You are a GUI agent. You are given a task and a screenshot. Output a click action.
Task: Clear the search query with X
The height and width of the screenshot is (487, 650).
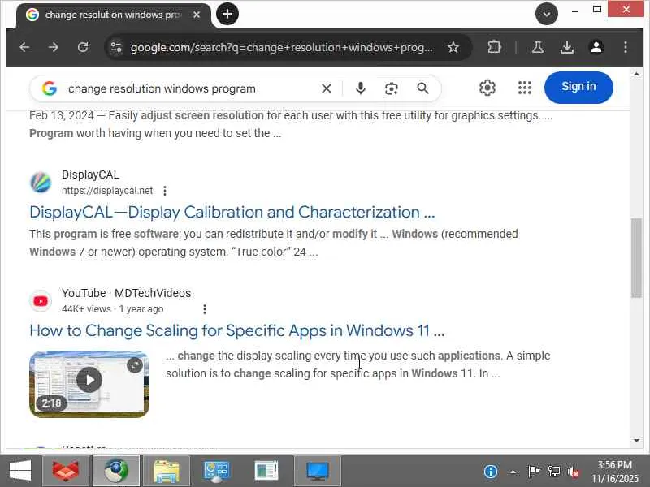[327, 88]
